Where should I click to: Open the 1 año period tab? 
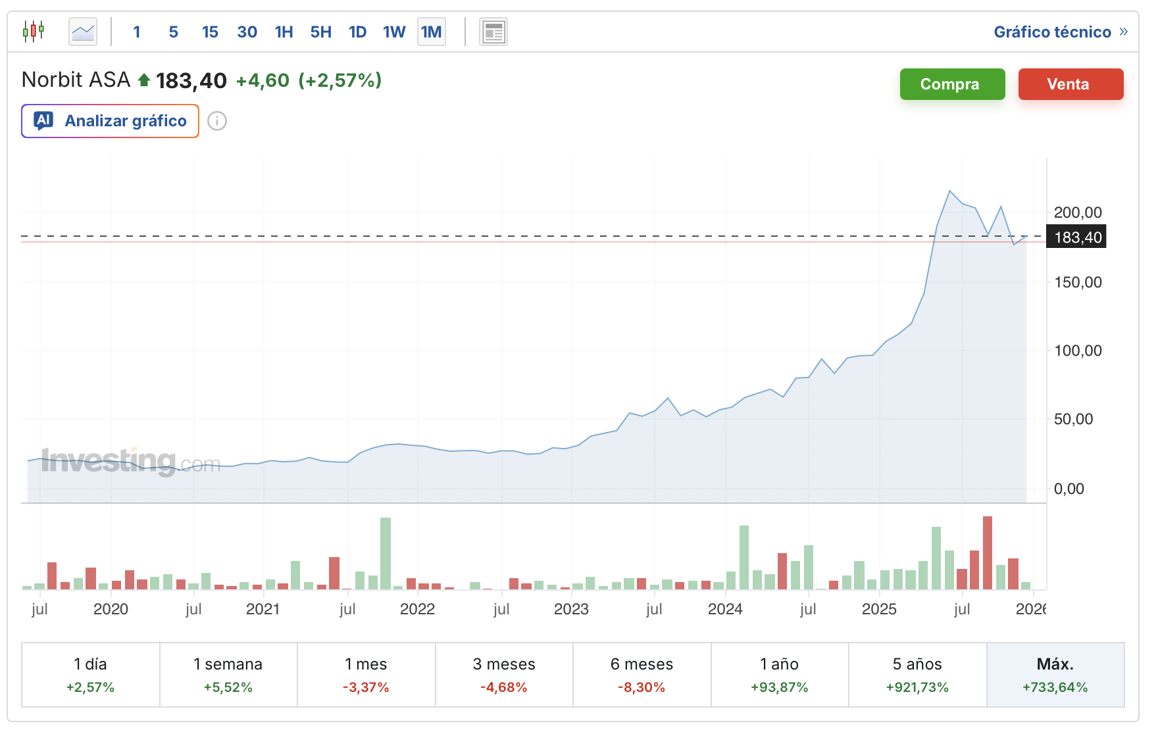779,675
